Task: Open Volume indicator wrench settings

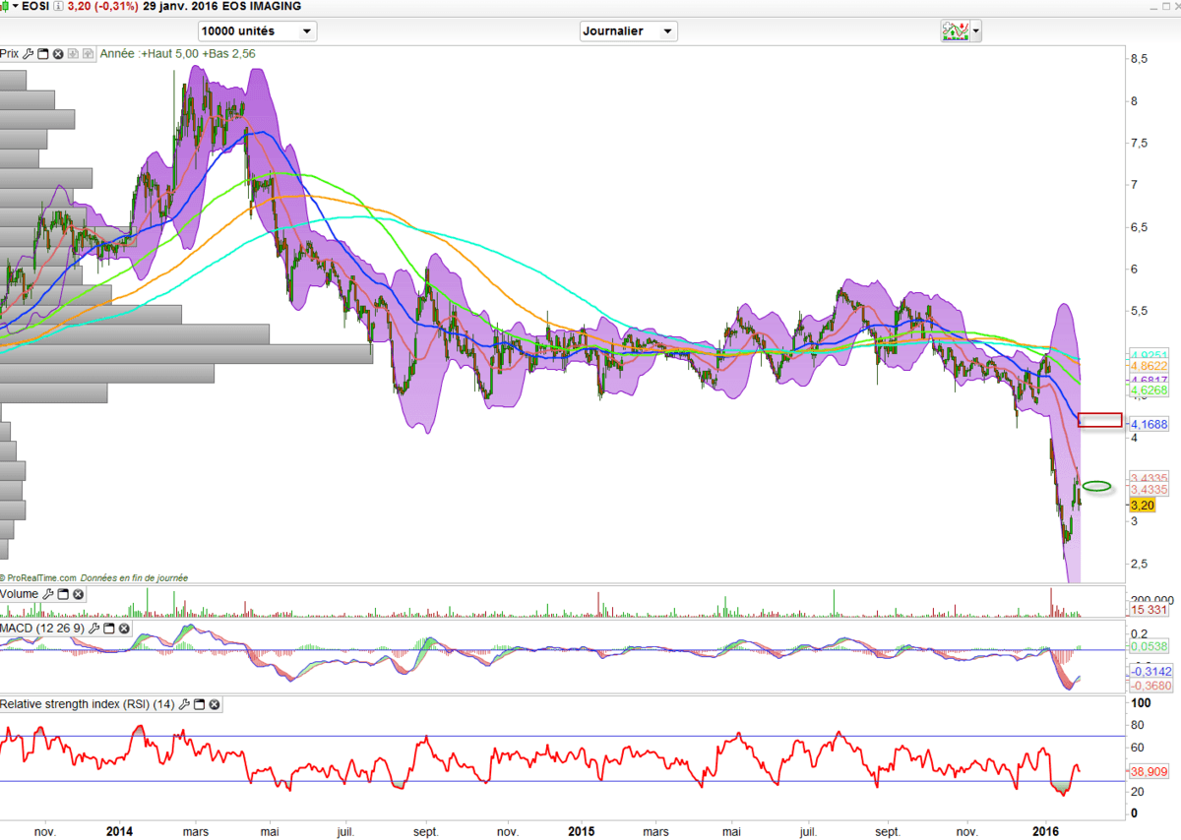Action: [x=47, y=594]
